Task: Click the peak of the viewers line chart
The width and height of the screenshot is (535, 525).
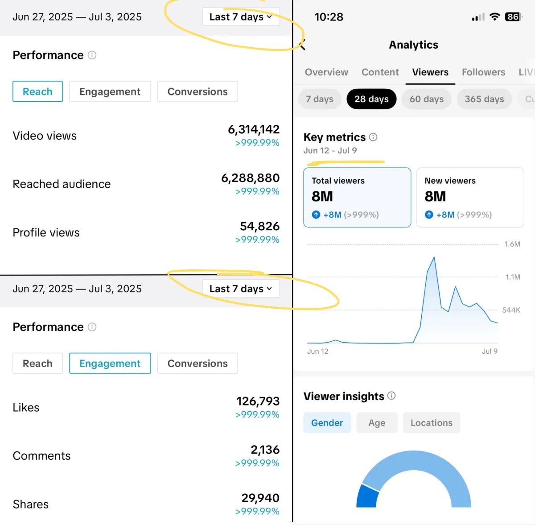Action: pos(434,258)
